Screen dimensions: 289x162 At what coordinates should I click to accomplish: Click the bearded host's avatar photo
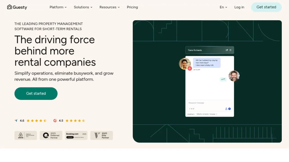click(234, 76)
